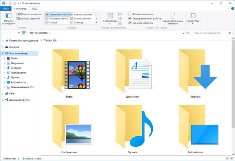Viewport: 235px width, 161px height.
Task: Expand Quick access (Панель быстрого доступа) in tree
Action: coord(3,41)
